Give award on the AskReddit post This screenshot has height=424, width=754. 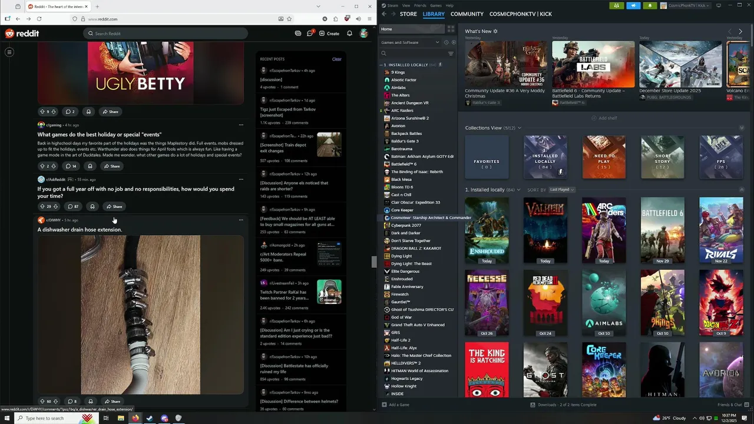(x=92, y=207)
